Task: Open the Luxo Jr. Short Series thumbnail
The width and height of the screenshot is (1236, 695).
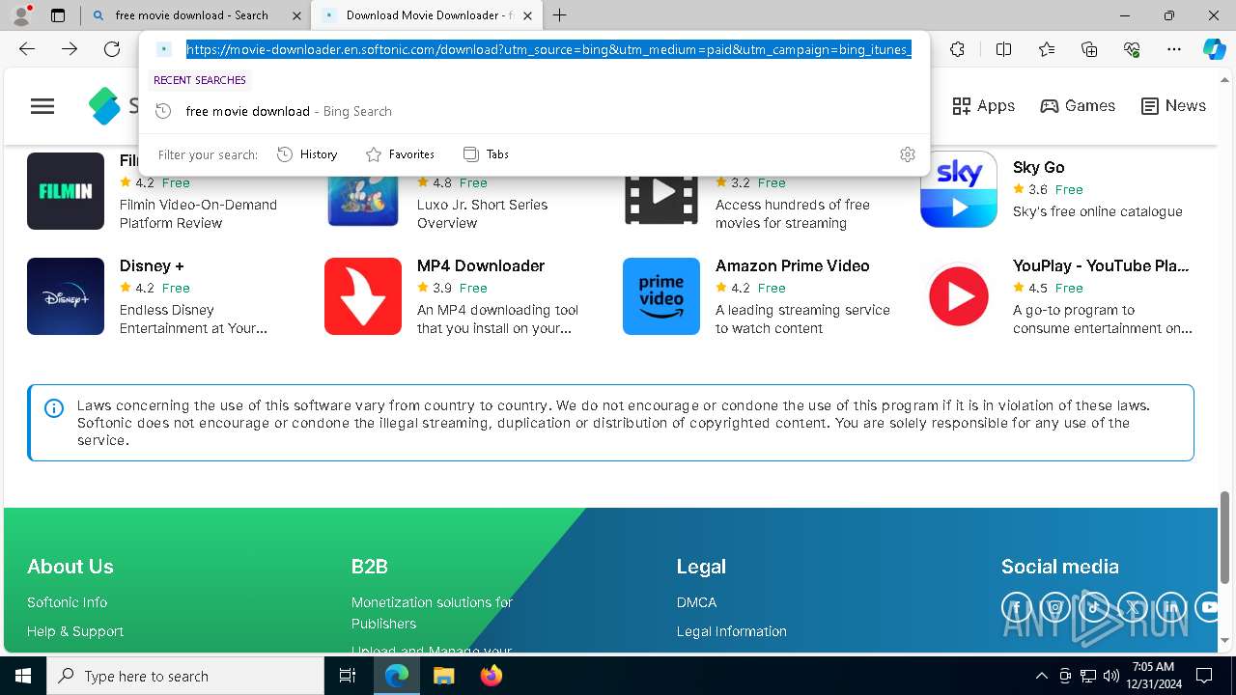Action: [x=363, y=200]
